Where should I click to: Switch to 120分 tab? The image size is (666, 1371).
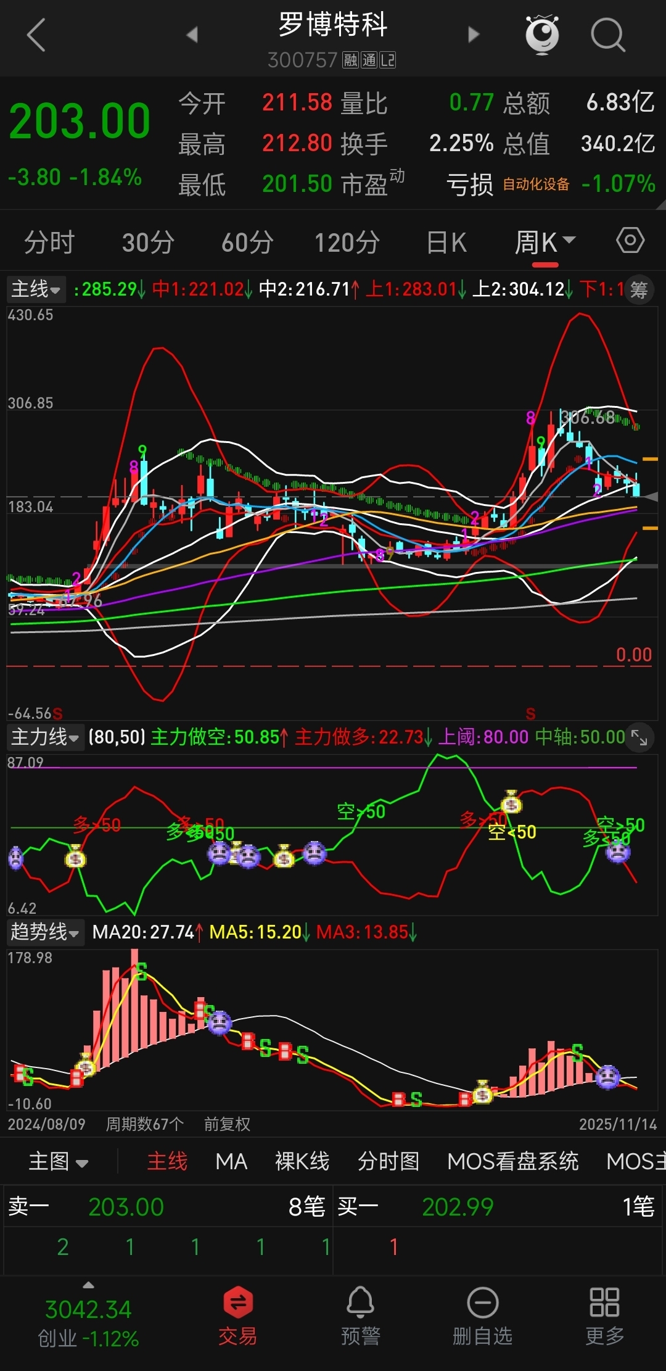[347, 242]
